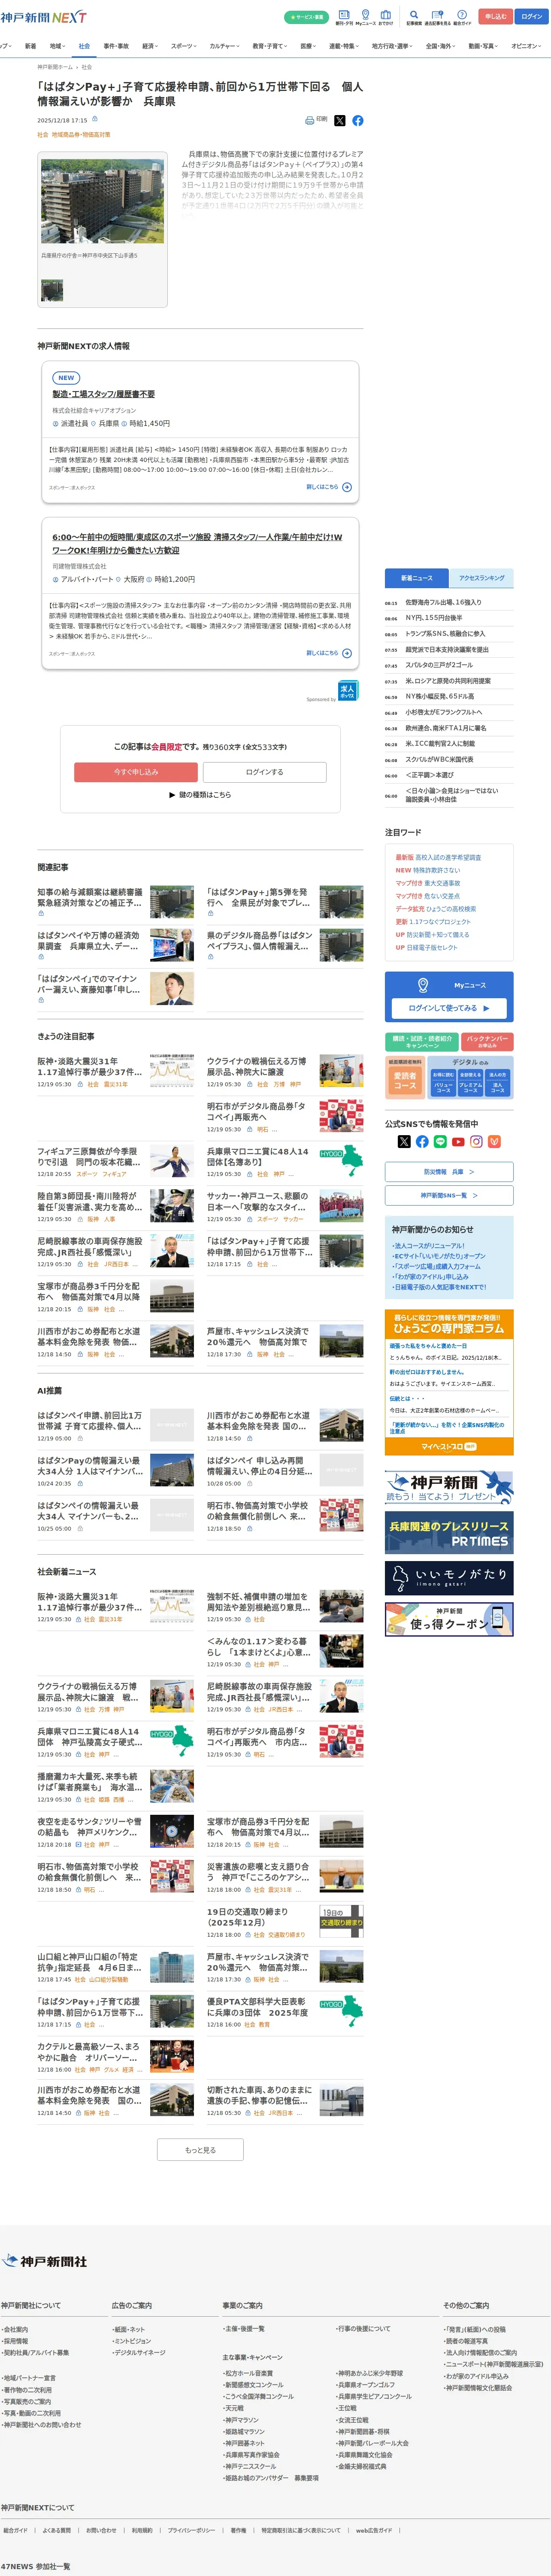551x2576 pixels.
Task: Open the プライバシーポリシー footer link
Action: tap(191, 2530)
